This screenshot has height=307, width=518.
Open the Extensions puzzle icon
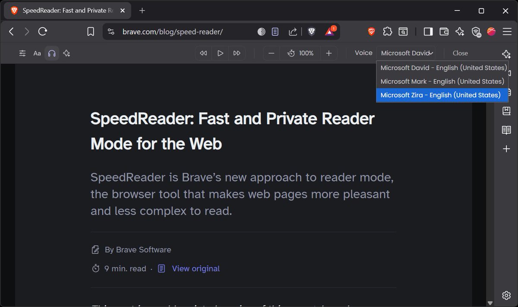coord(387,31)
